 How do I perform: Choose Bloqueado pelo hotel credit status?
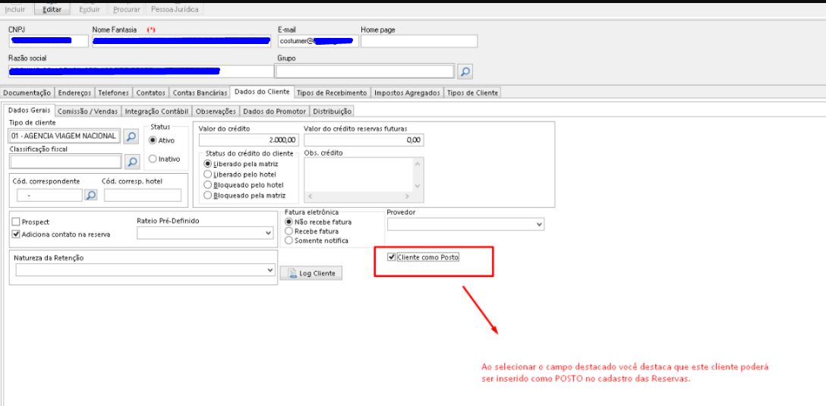coord(207,185)
